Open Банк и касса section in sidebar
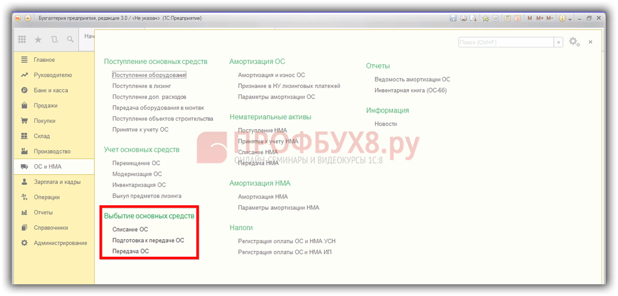Viewport: 618px width, 296px height. click(x=50, y=90)
